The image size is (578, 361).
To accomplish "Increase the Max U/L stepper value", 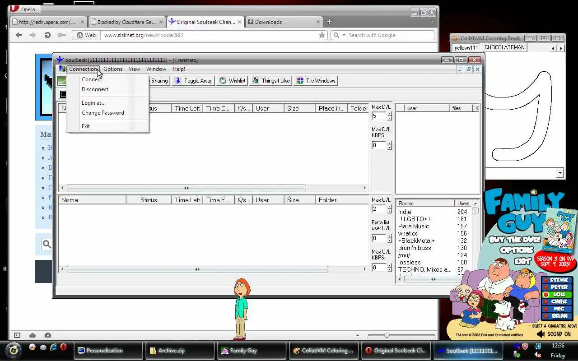I will tap(389, 207).
